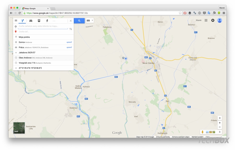Click Nahlásiť problém link
This screenshot has height=150, width=235.
(x=198, y=137)
